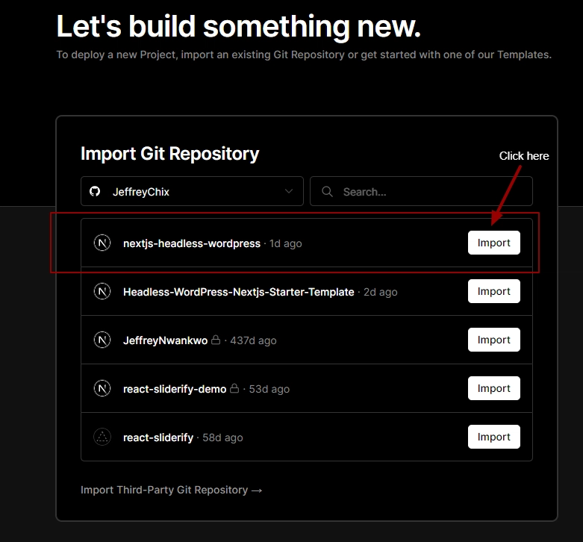Click the '437d ago' timestamp
This screenshot has width=583, height=542.
coord(253,340)
